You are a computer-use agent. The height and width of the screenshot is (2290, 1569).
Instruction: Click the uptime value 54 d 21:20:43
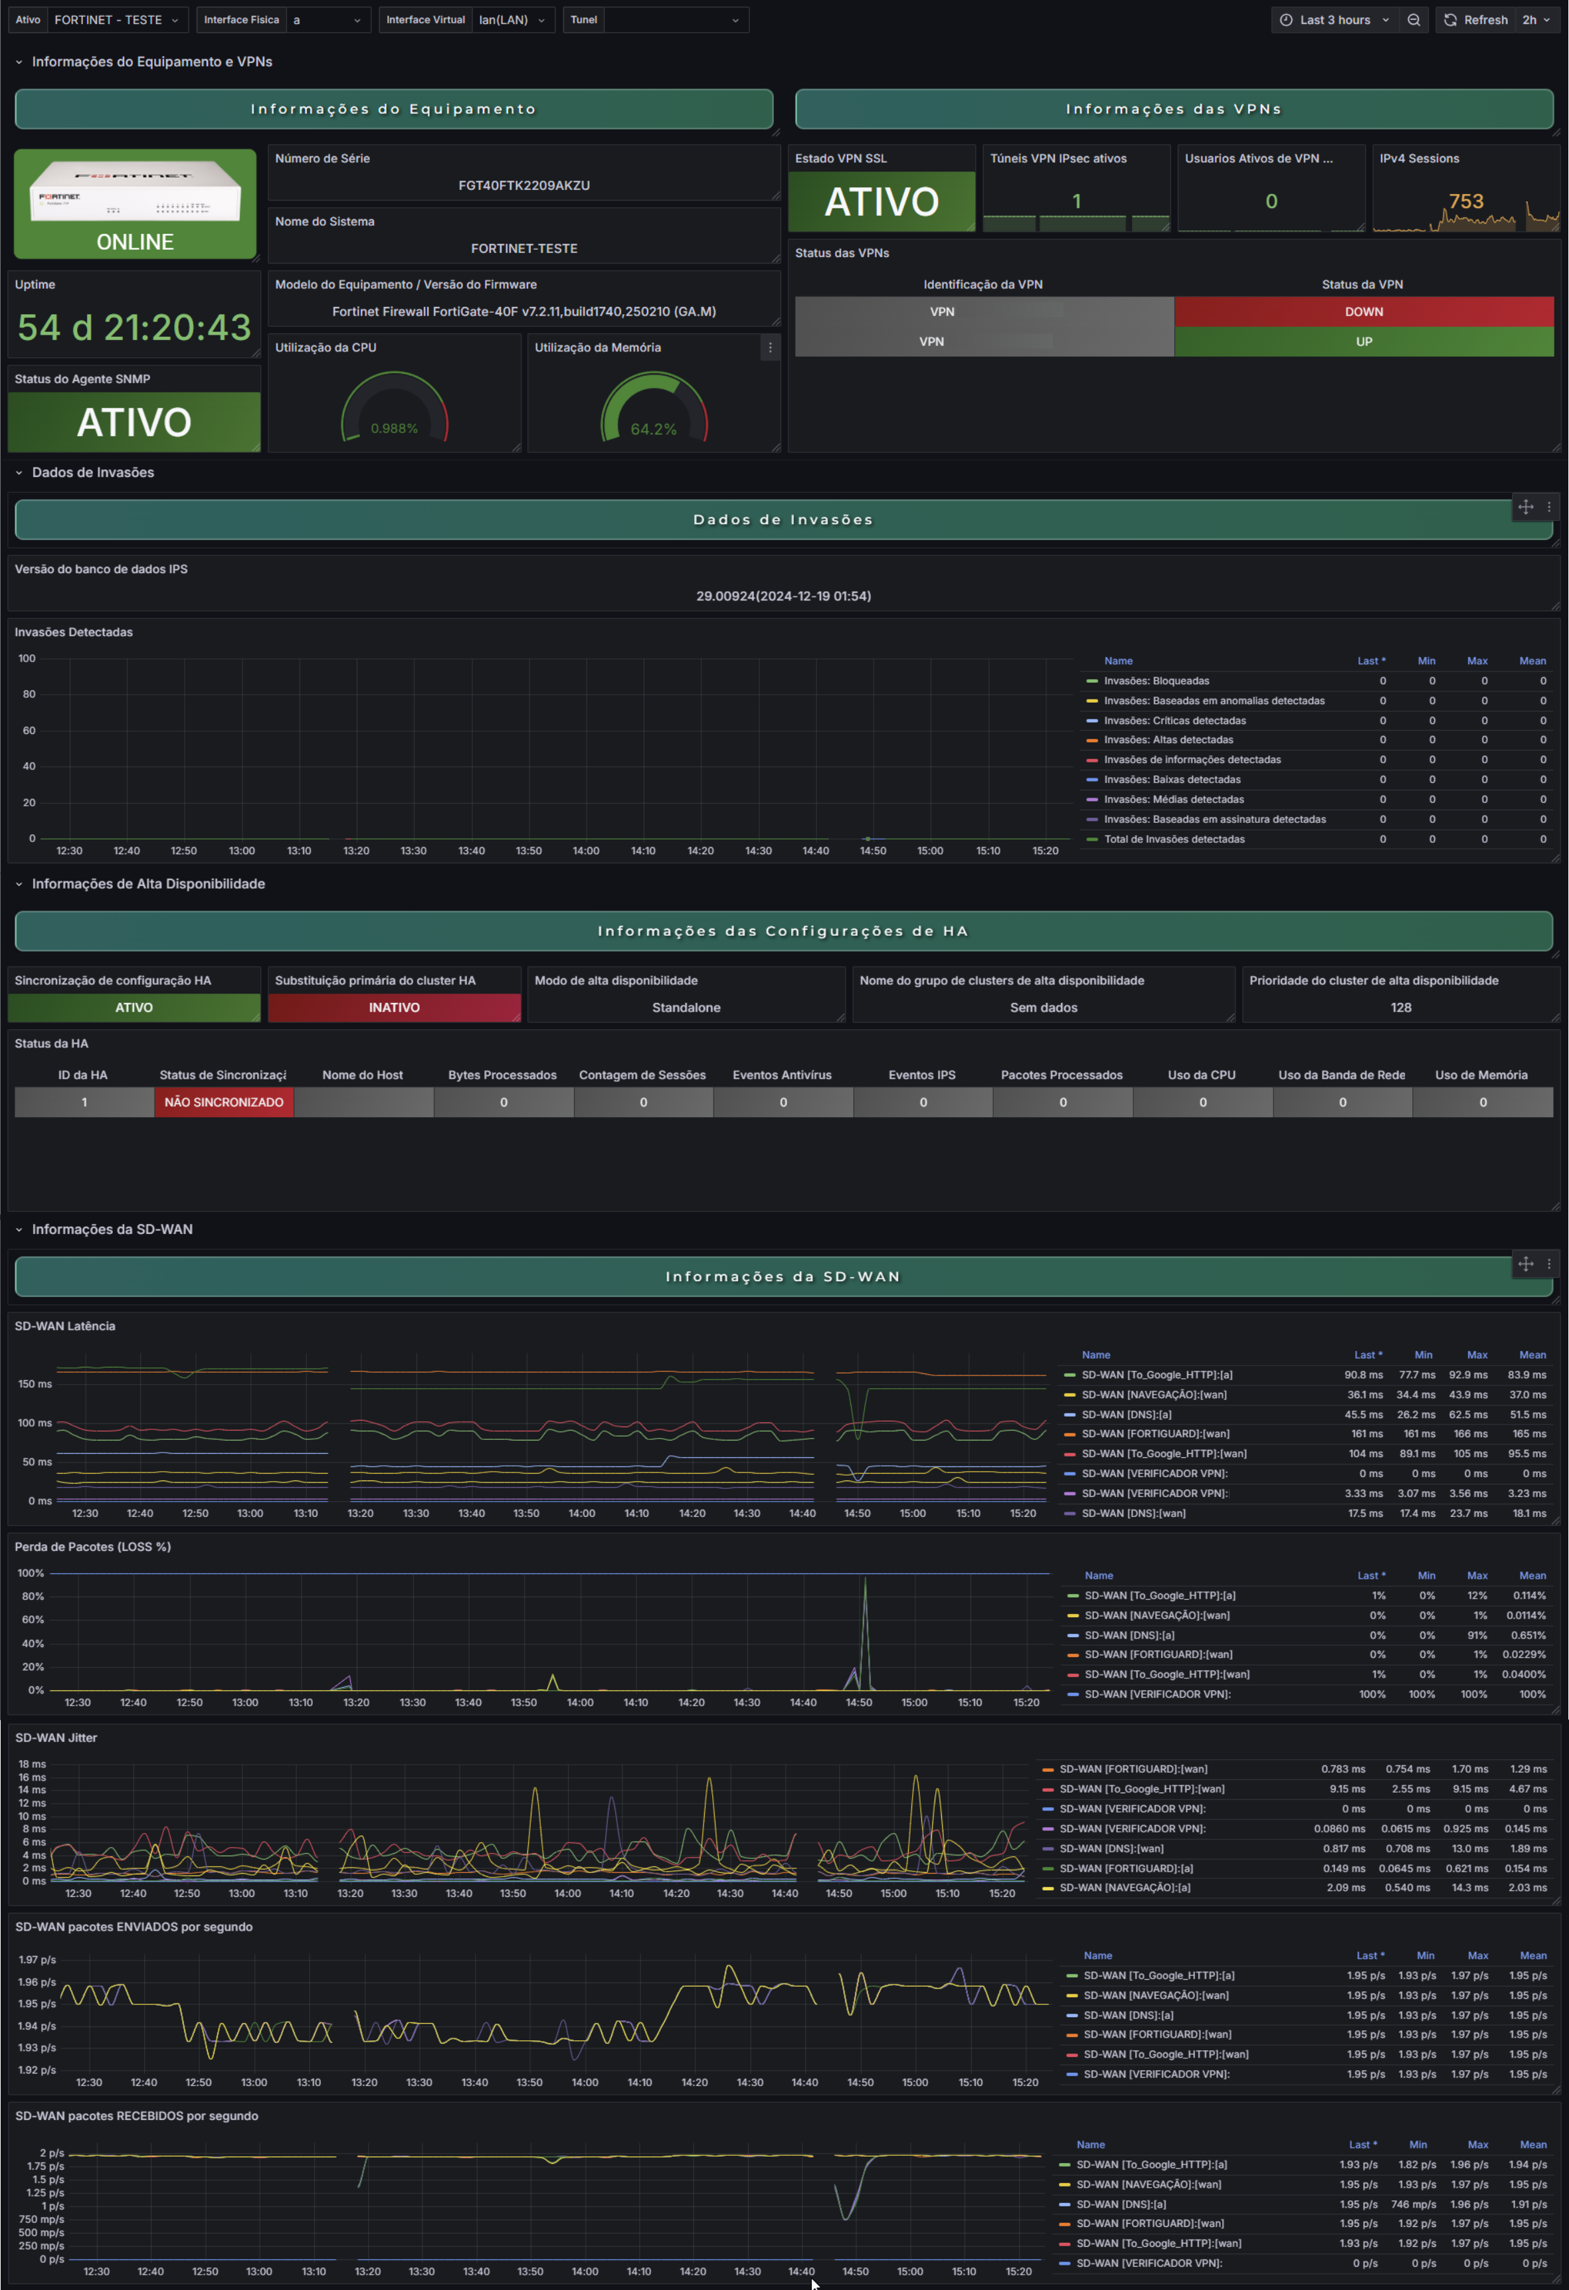pos(135,327)
